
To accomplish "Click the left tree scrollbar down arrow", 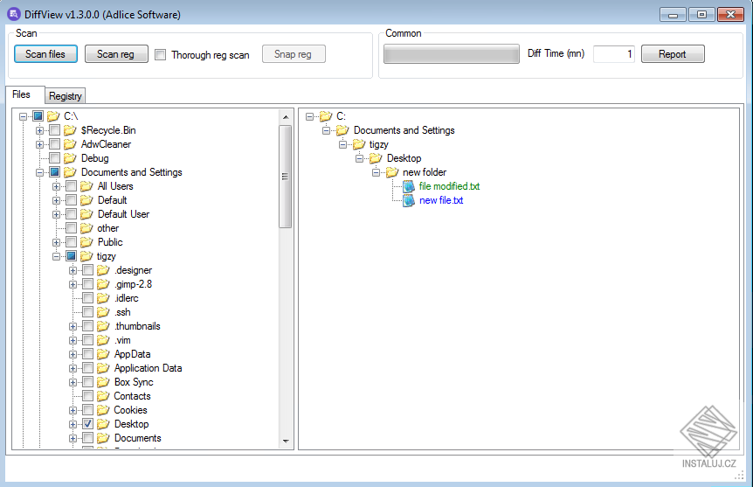I will [286, 441].
